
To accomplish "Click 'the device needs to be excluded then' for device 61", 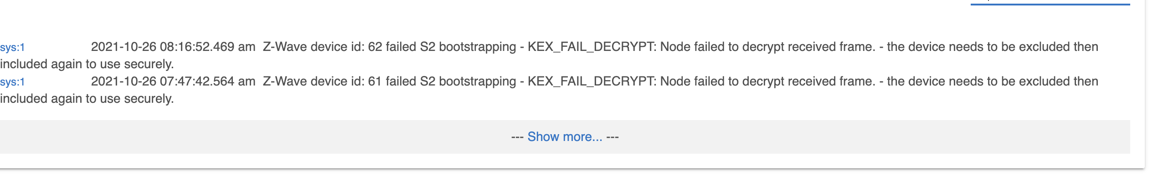I will point(992,81).
